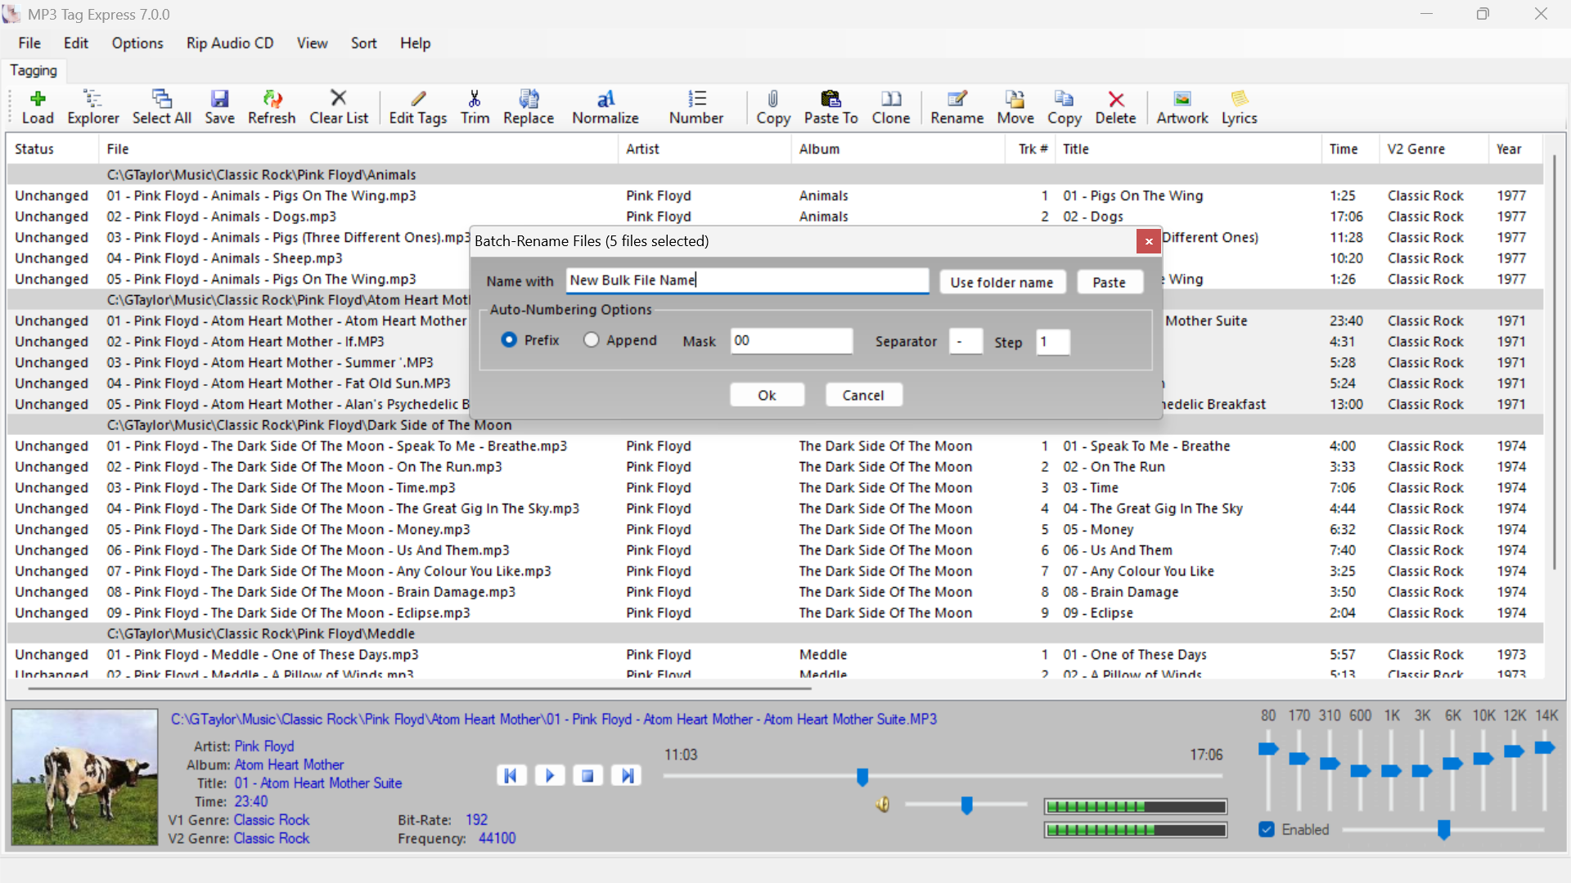Open the Artwork tool

1182,107
